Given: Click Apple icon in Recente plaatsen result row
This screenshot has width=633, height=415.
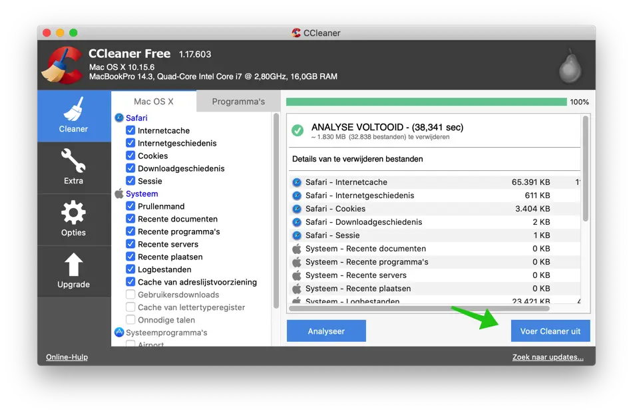Looking at the screenshot, I should pyautogui.click(x=297, y=289).
